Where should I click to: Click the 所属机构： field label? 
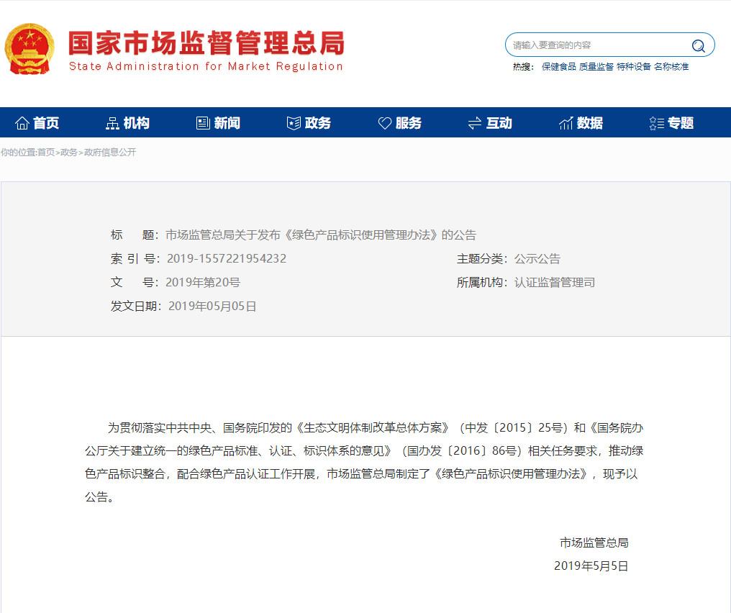(x=483, y=283)
